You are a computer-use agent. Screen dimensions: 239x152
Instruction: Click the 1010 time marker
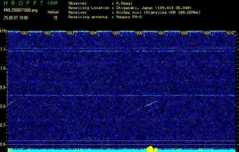point(230,33)
